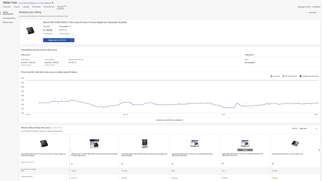Open the dropdown arrow next to Adjust price
Image resolution: width=322 pixels, height=181 pixels.
click(73, 40)
